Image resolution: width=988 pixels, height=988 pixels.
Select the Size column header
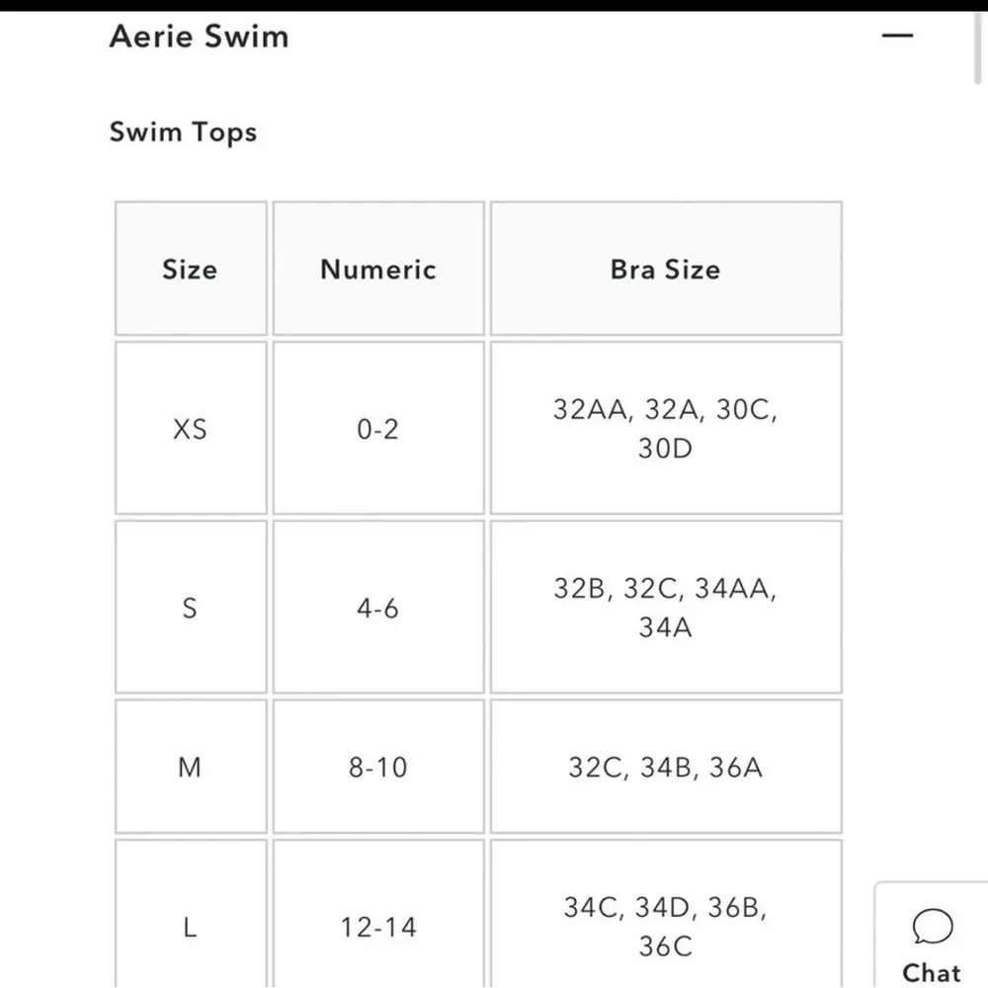pyautogui.click(x=191, y=269)
